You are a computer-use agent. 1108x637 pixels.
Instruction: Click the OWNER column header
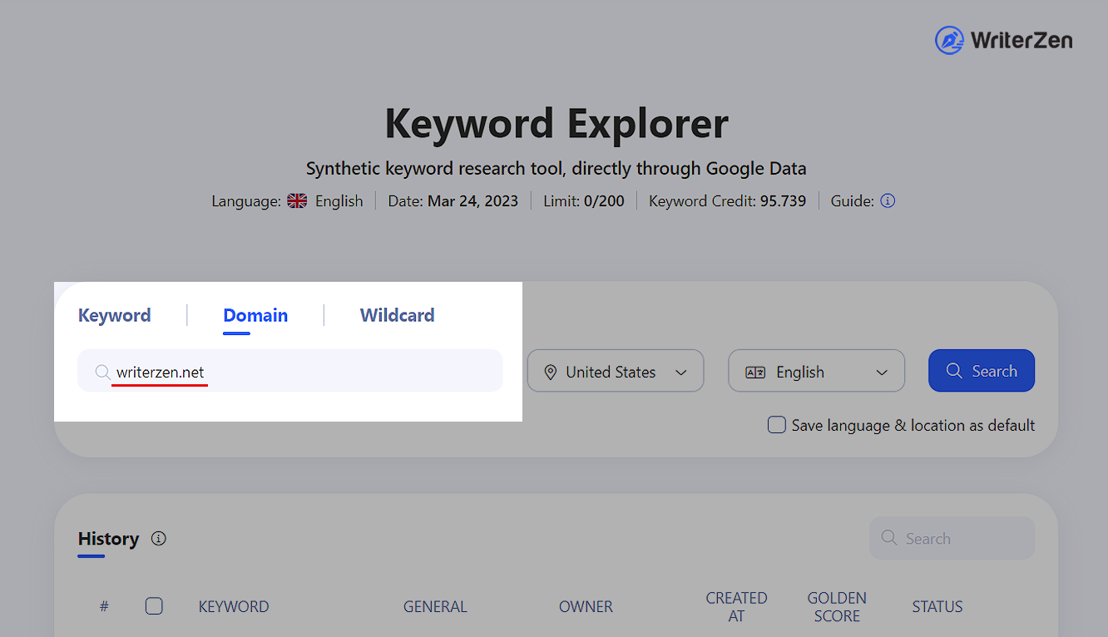(x=586, y=607)
